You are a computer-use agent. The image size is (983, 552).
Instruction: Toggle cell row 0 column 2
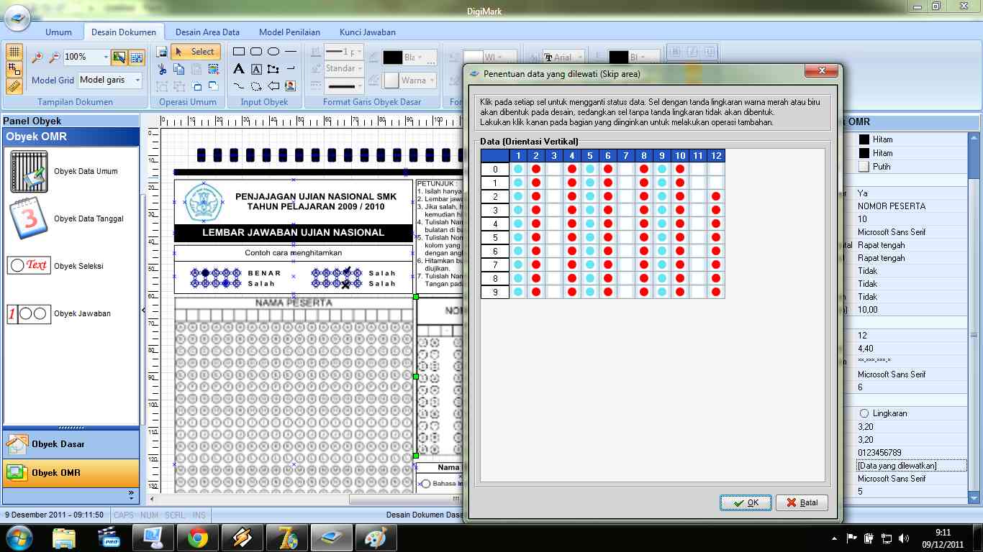(536, 170)
